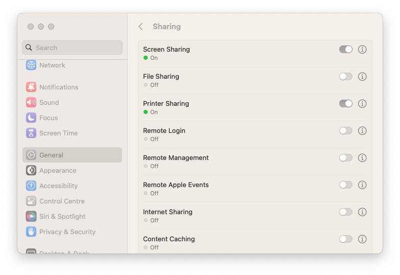The width and height of the screenshot is (400, 275).
Task: Click the magnifying glass search icon
Action: (x=29, y=48)
